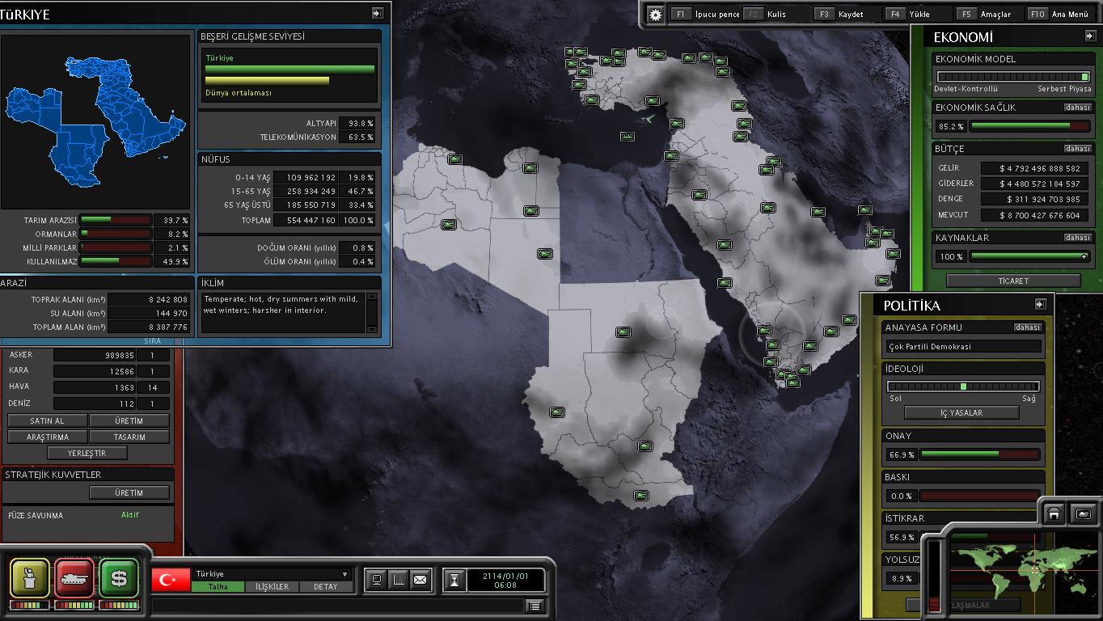The height and width of the screenshot is (621, 1103).
Task: Click the hourglass game speed icon
Action: click(x=455, y=580)
